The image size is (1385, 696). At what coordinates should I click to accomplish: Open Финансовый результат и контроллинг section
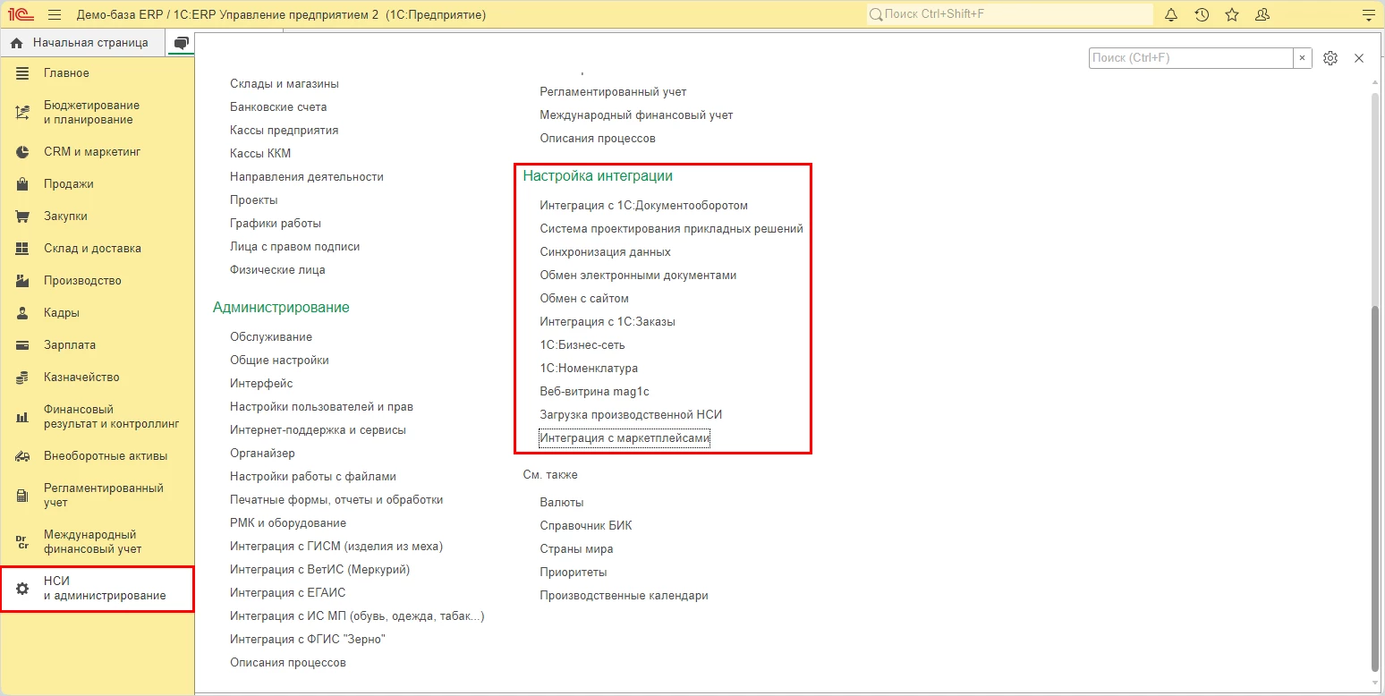tap(98, 417)
